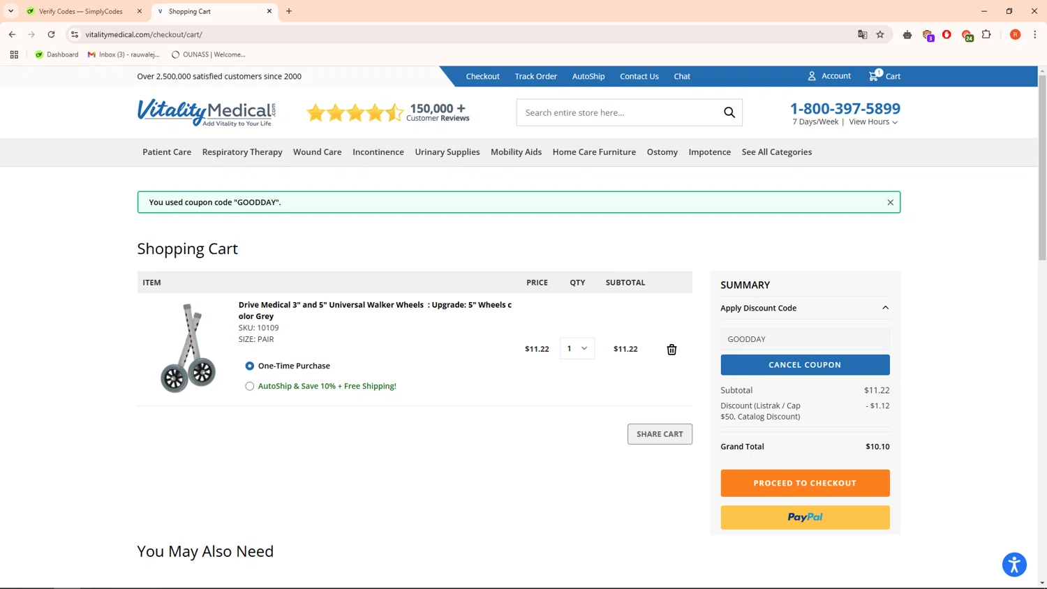Click the Contact Us link
The width and height of the screenshot is (1047, 589).
coord(639,76)
